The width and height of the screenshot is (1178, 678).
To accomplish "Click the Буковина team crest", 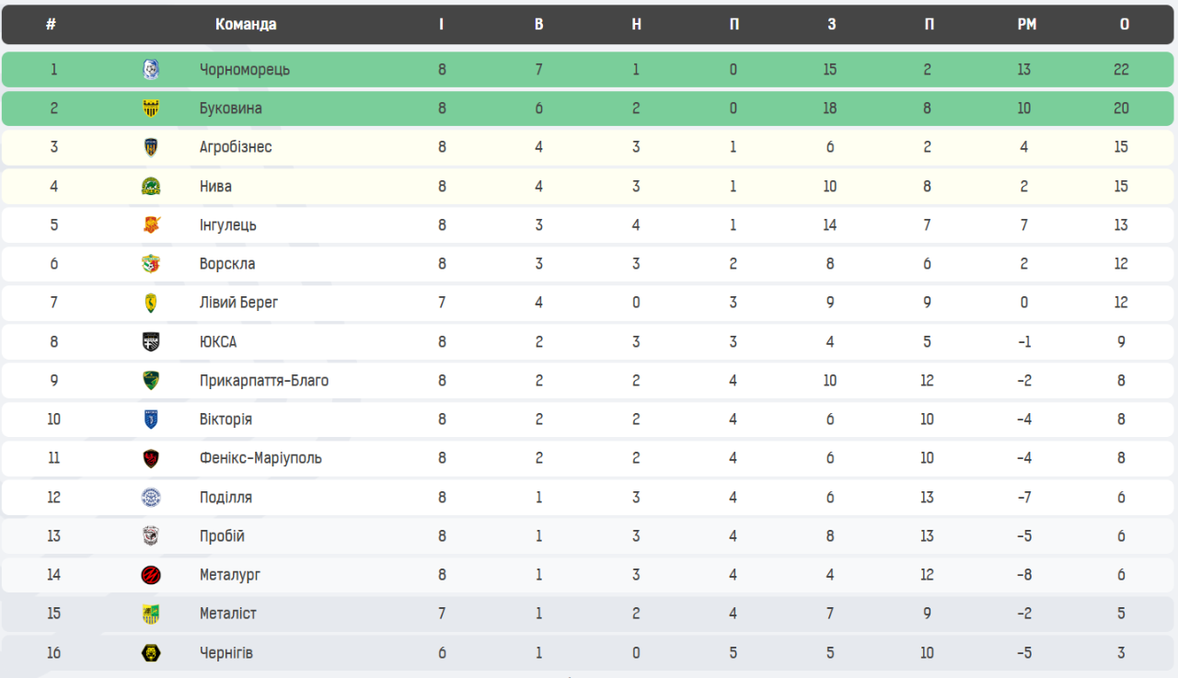I will pyautogui.click(x=151, y=109).
